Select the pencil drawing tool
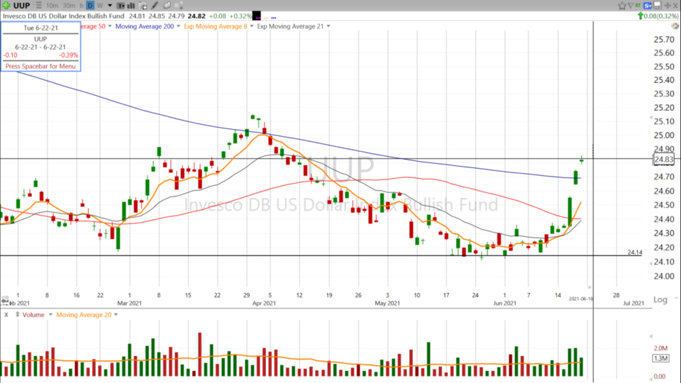The image size is (681, 383). coord(155,6)
